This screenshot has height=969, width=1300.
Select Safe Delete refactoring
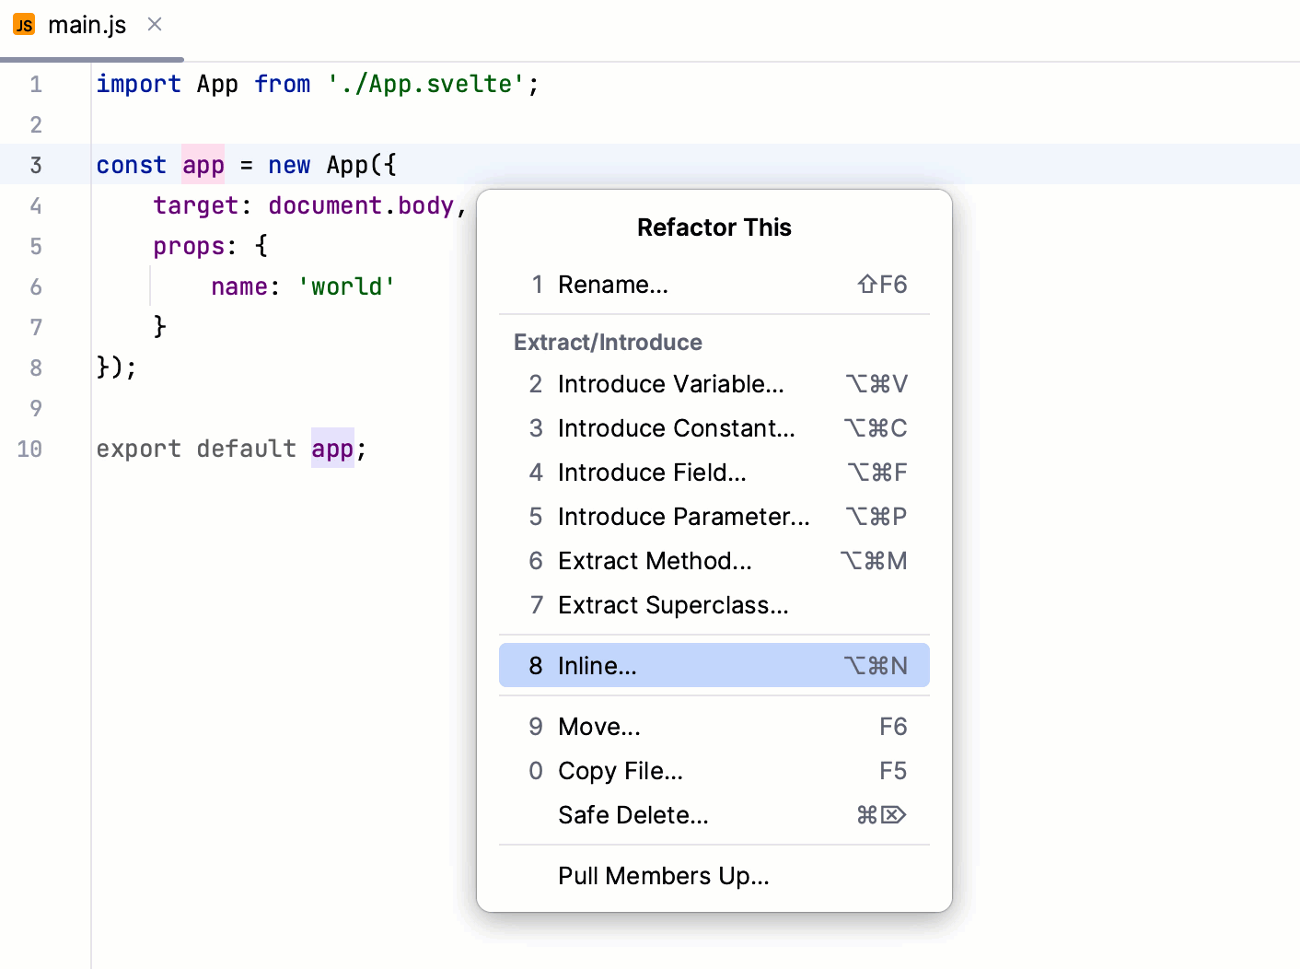[633, 815]
